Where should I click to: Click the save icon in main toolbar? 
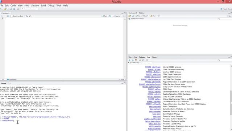tap(11, 9)
